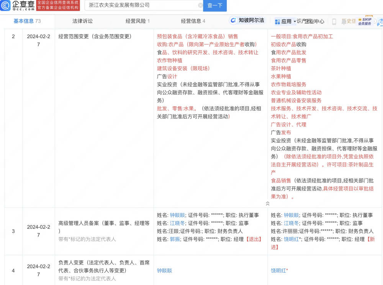383x285 pixels.
Task: Collapse the 经营范围变更 detail row
Action: tap(268, 204)
